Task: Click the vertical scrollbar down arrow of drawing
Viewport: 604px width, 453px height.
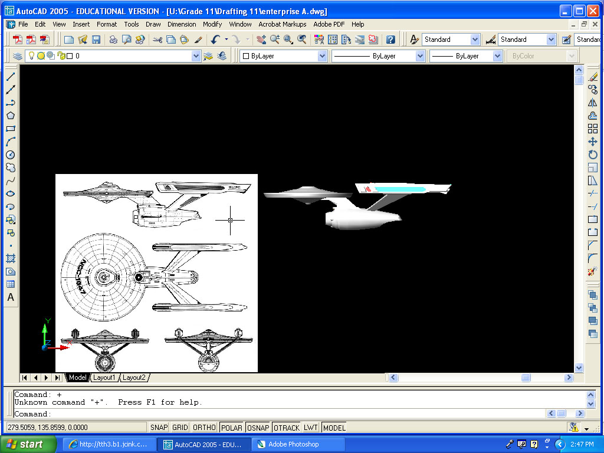Action: tap(579, 368)
